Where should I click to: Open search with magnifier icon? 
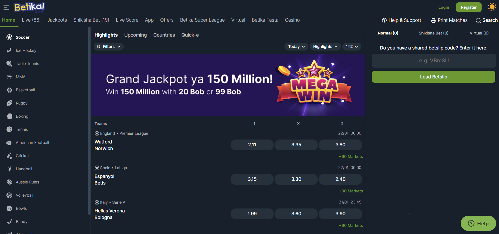(x=478, y=21)
